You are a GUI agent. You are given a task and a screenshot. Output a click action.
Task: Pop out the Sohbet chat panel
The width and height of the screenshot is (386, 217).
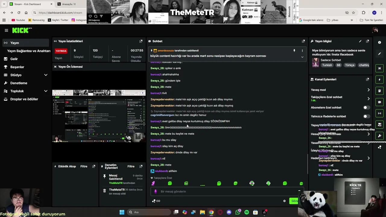click(303, 41)
